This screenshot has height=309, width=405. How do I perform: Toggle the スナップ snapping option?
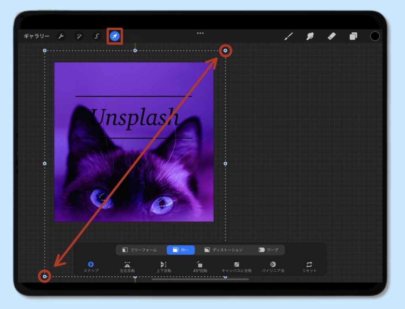tap(91, 267)
